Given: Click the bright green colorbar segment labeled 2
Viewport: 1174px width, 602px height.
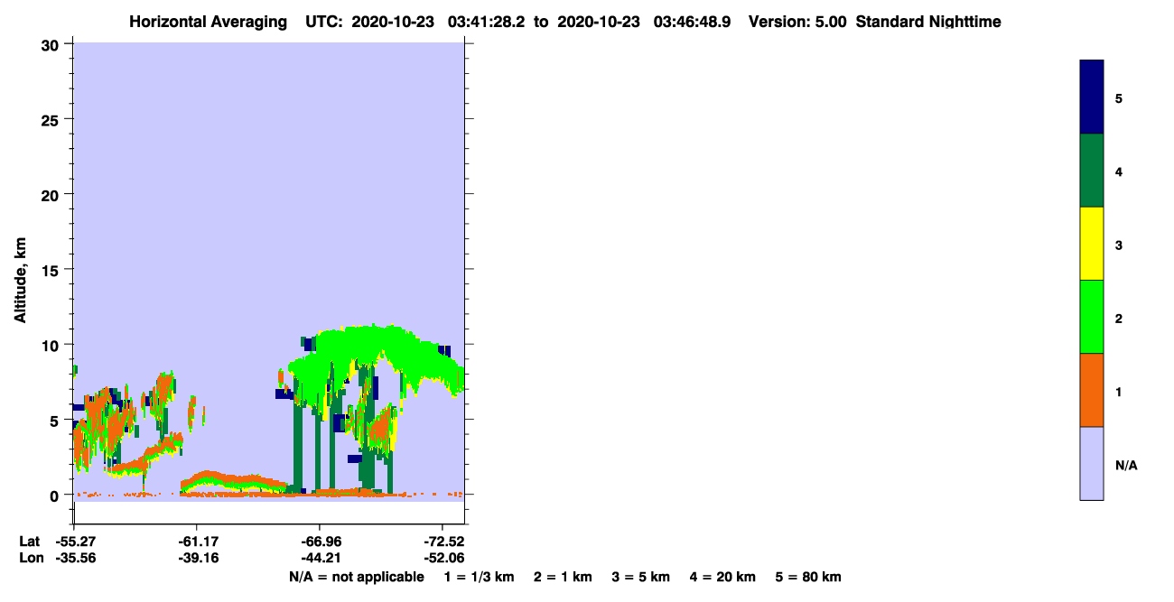Looking at the screenshot, I should tap(1092, 317).
